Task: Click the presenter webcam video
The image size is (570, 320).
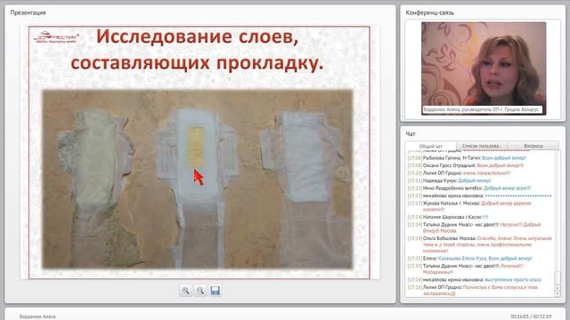Action: (x=484, y=68)
